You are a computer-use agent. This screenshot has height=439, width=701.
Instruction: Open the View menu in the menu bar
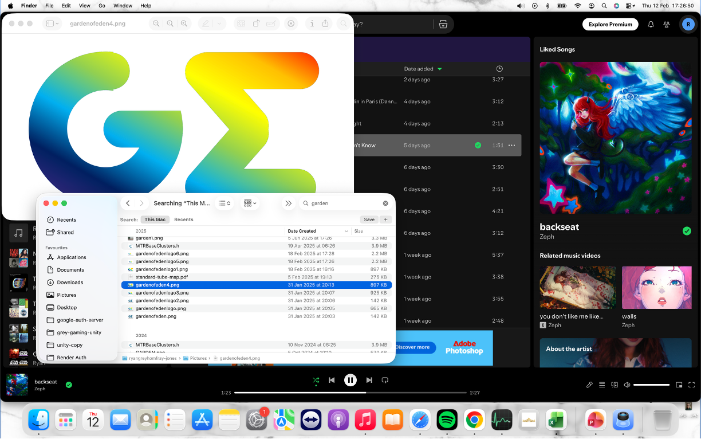click(x=84, y=5)
